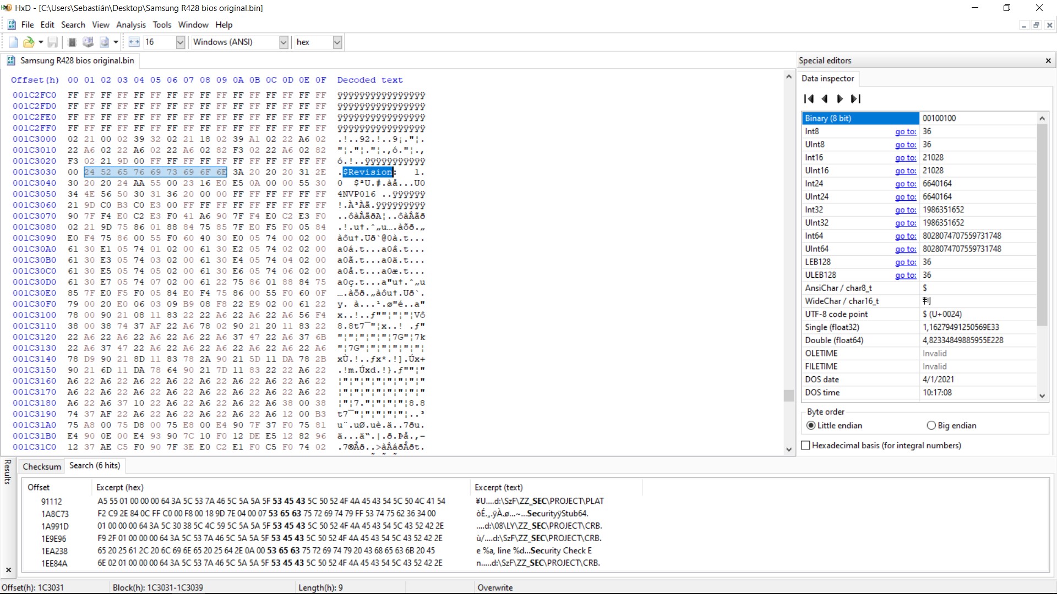The image size is (1057, 594).
Task: Click the New file toolbar icon
Action: (x=13, y=42)
